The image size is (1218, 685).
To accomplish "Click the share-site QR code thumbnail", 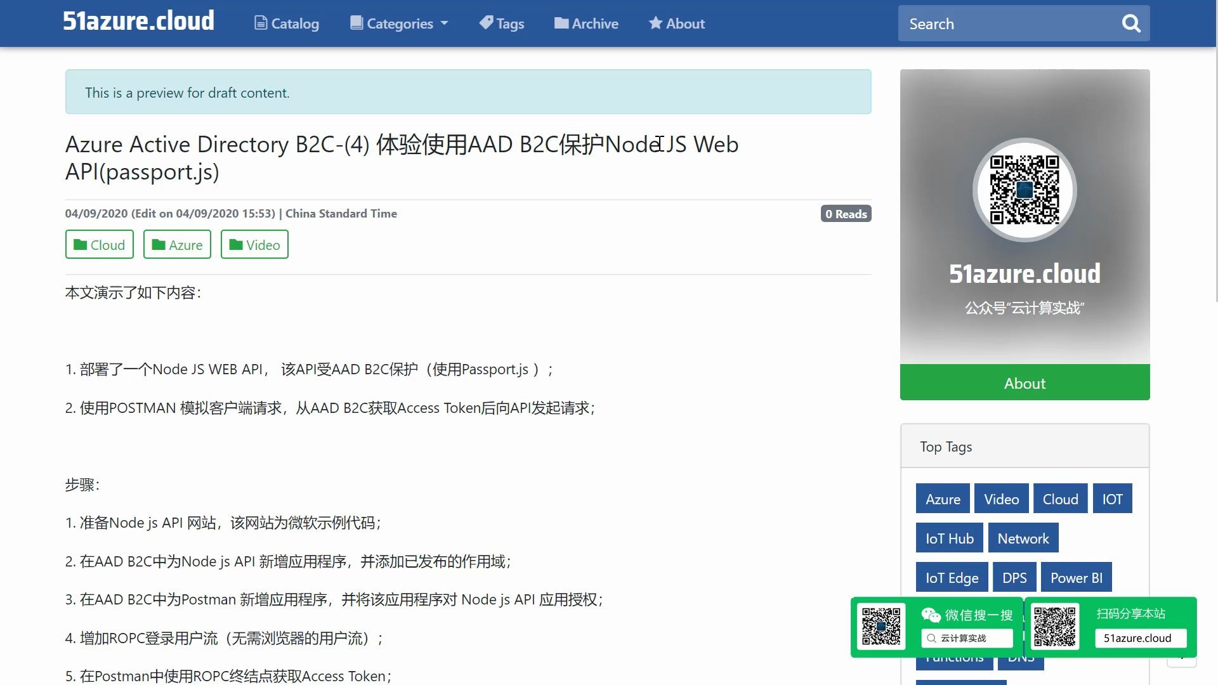I will click(x=1055, y=627).
